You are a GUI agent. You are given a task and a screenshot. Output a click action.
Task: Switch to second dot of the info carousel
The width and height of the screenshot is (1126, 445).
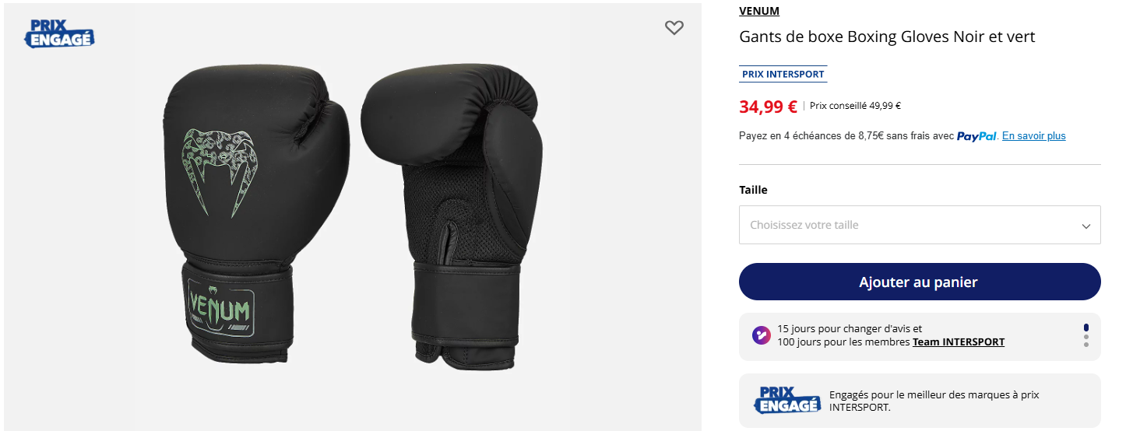[x=1086, y=337]
